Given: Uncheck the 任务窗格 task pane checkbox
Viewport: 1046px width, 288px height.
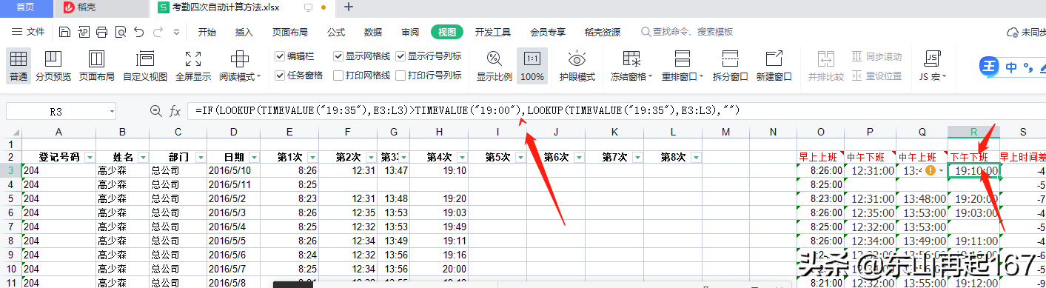Looking at the screenshot, I should point(280,75).
